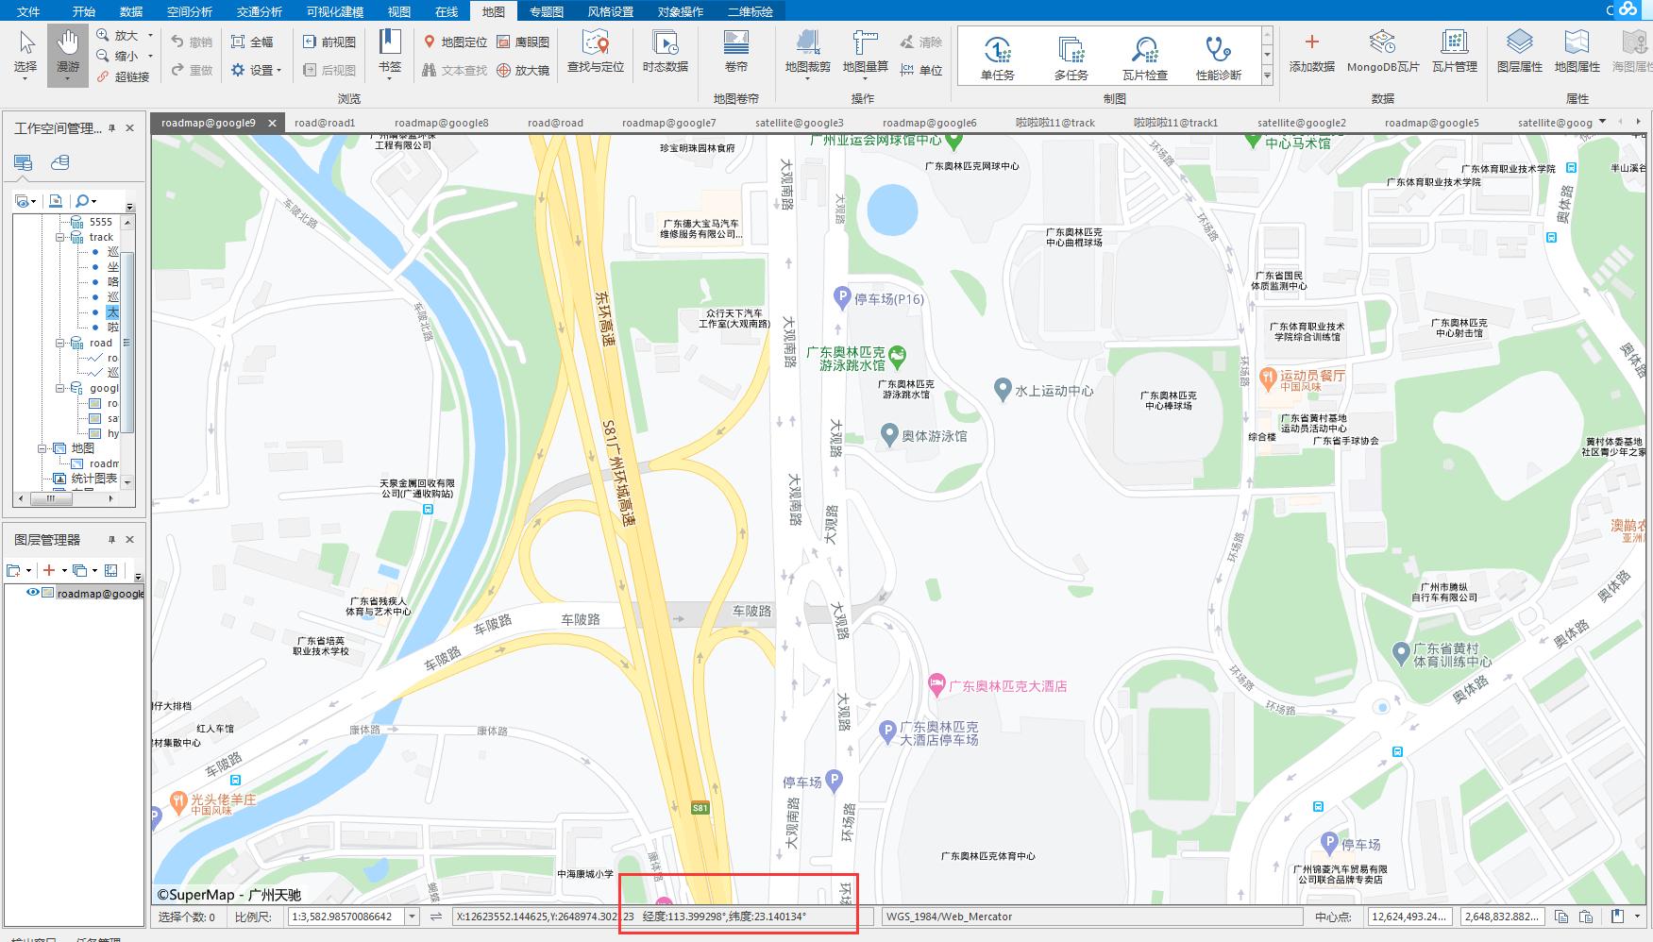Image resolution: width=1653 pixels, height=942 pixels.
Task: Activate the 卷帘 map swipe tool
Action: click(736, 52)
